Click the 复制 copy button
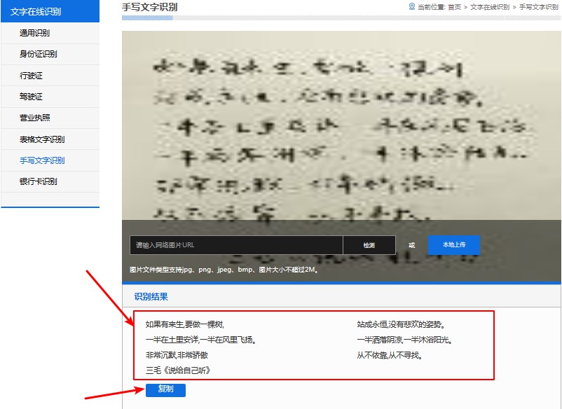 coord(165,389)
